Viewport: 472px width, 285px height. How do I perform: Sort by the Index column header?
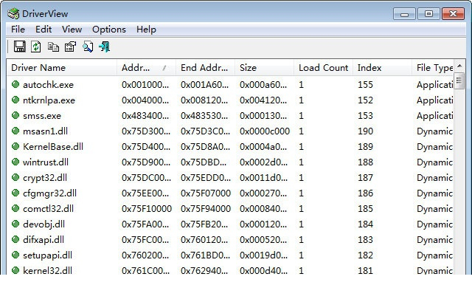pos(382,67)
